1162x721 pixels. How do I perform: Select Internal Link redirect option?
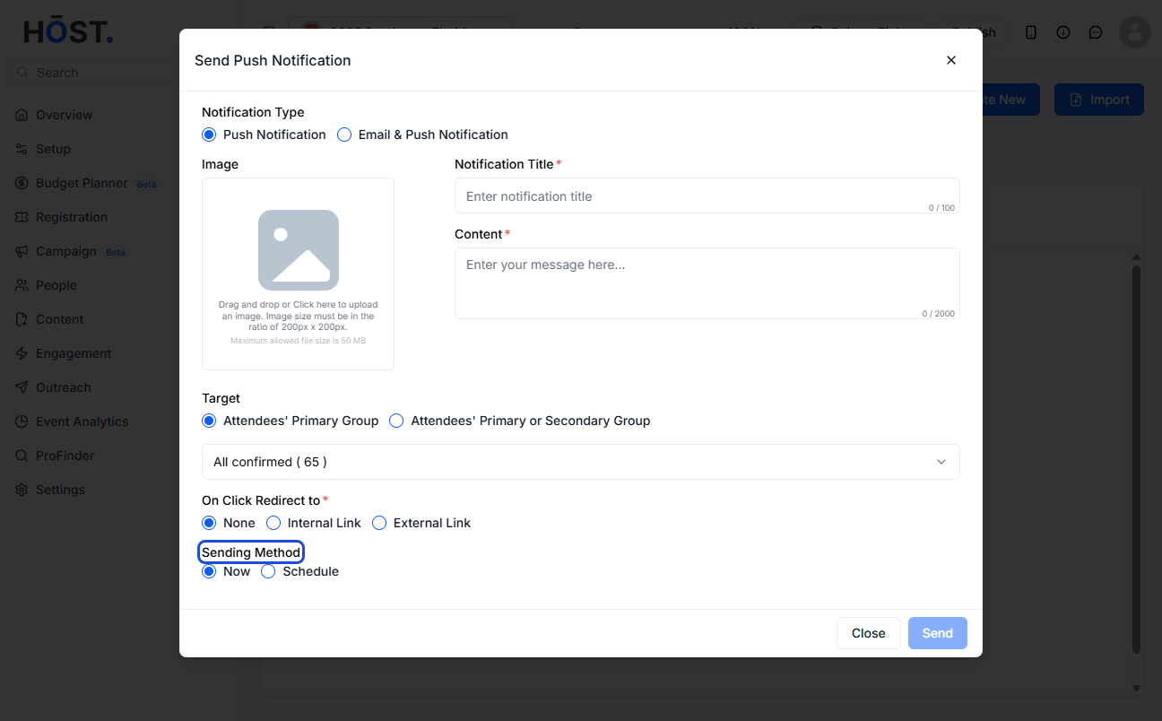coord(273,523)
